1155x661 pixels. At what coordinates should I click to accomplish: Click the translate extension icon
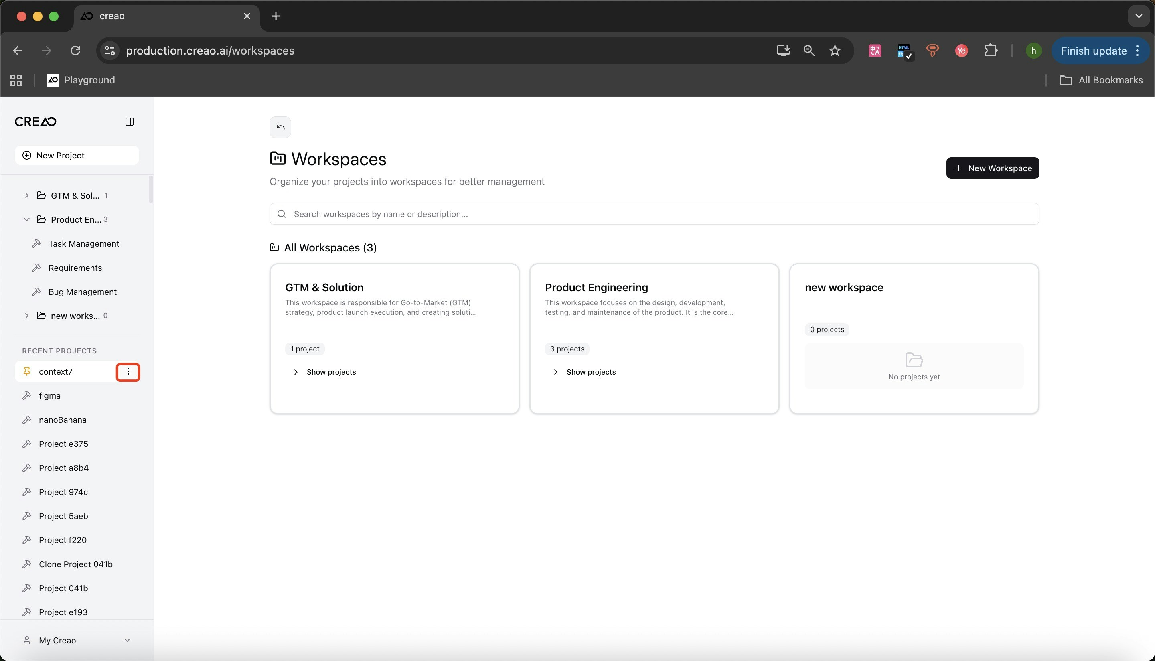click(x=875, y=51)
